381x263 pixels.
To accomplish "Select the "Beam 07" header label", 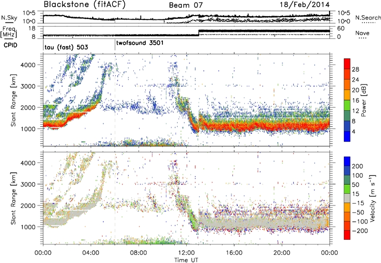I will (186, 5).
